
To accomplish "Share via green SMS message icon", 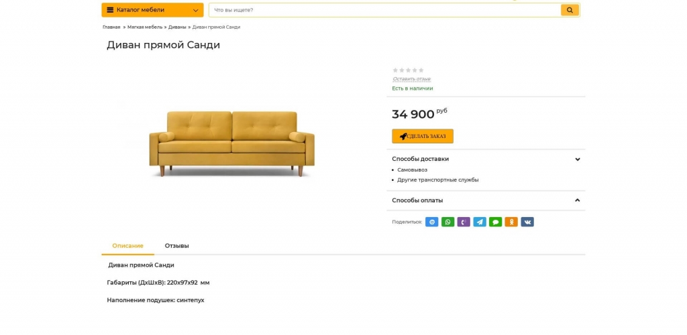I will pos(495,222).
